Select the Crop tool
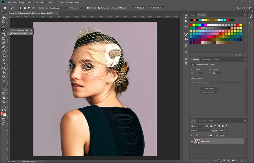This screenshot has width=254, height=163. pos(4,34)
